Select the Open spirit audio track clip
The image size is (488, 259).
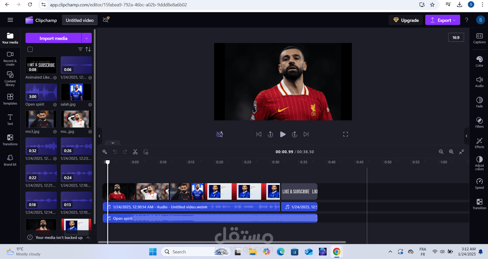point(210,218)
